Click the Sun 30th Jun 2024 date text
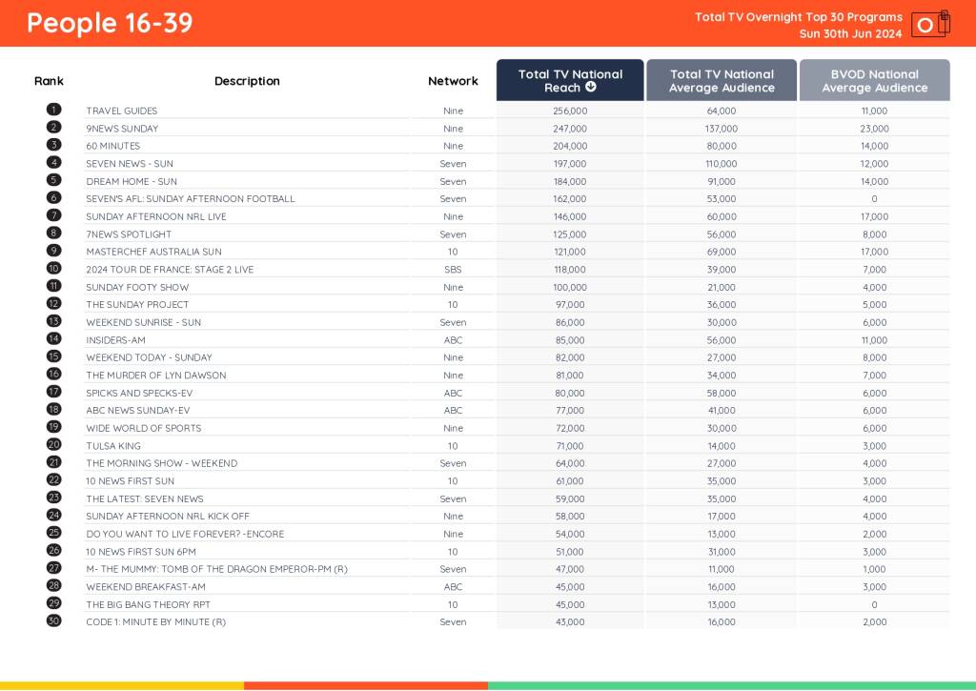976x691 pixels. [849, 33]
